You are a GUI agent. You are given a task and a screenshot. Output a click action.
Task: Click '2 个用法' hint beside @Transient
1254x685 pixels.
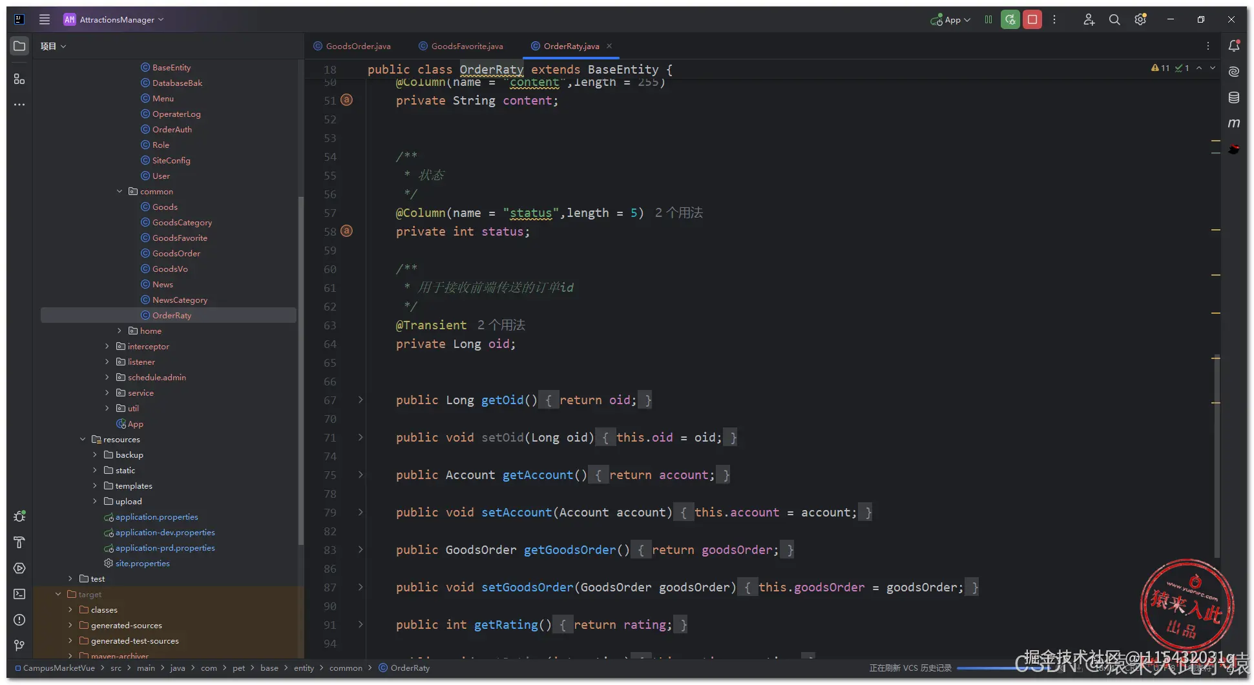pos(501,325)
